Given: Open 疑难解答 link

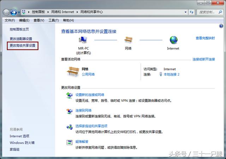Looking at the screenshot, I should tap(82, 142).
